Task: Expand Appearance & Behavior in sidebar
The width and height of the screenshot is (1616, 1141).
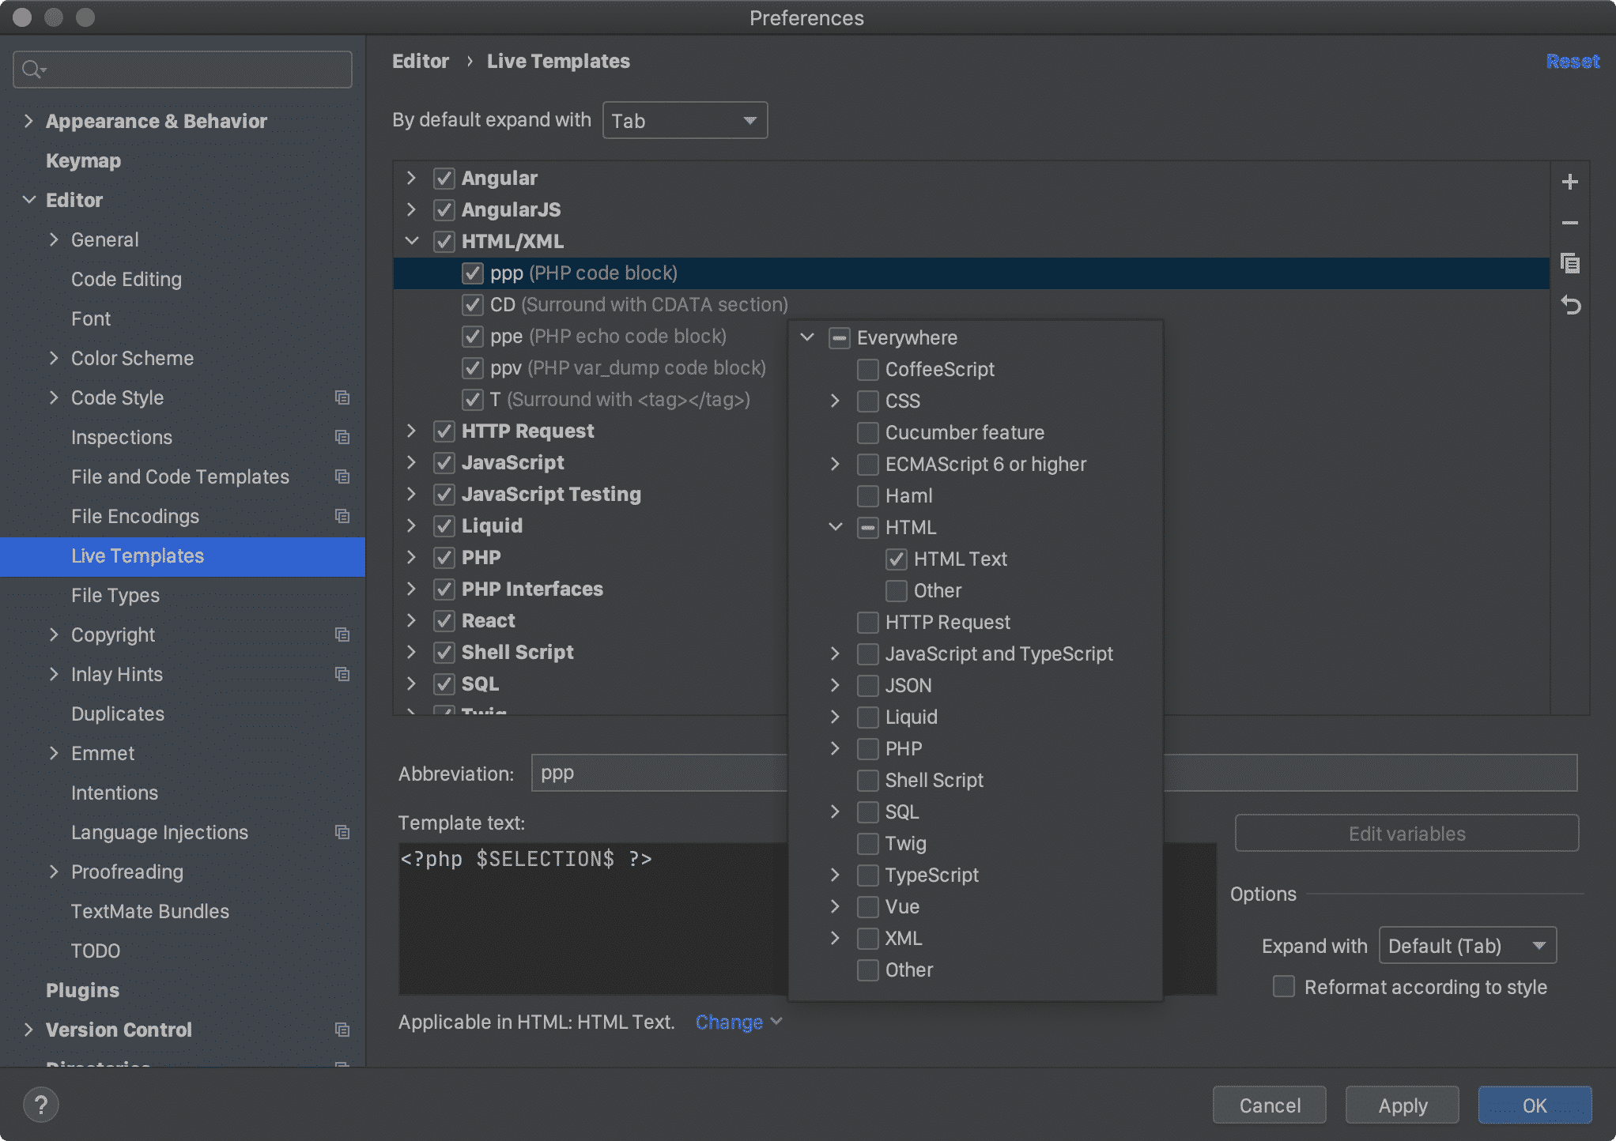Action: [28, 121]
